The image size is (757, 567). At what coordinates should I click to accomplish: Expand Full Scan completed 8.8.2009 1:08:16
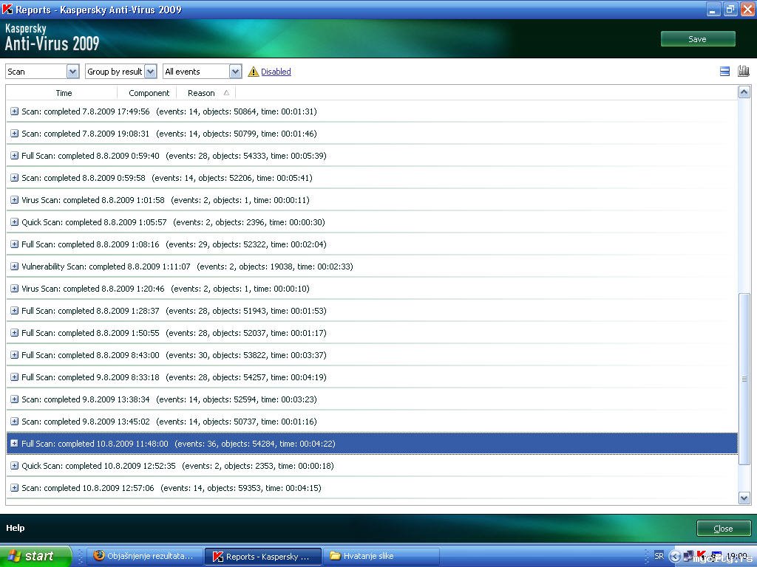coord(15,244)
